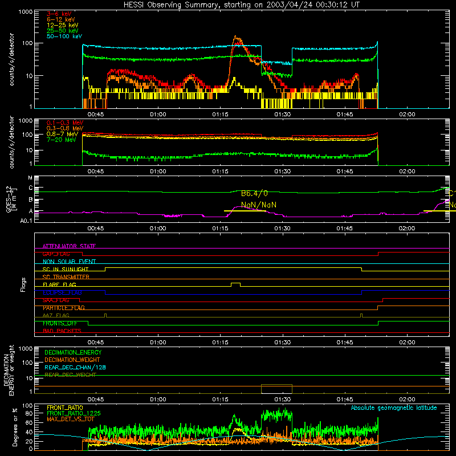
Task: Click the FRONT_RATIO legend label
Action: click(65, 408)
